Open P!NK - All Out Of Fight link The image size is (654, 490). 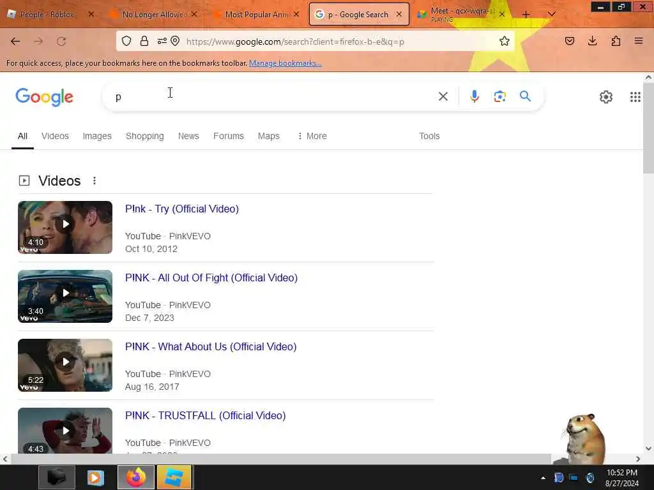[x=211, y=278]
